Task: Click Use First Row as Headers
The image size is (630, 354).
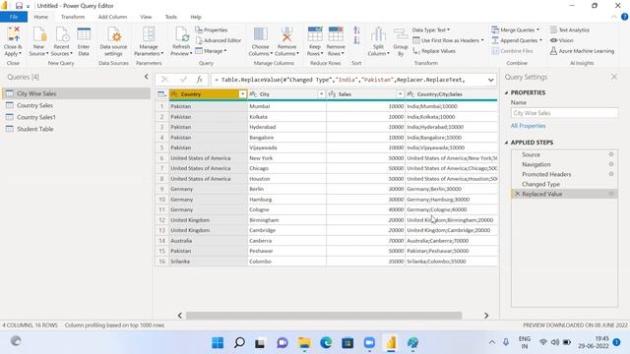Action: click(x=449, y=40)
